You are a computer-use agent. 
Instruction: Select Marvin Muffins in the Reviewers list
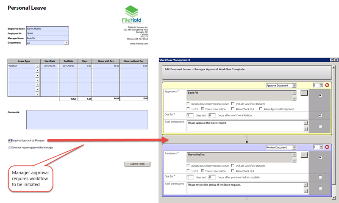(x=196, y=155)
